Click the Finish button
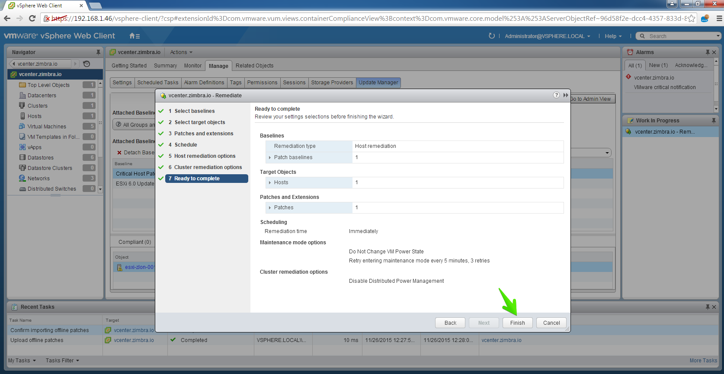The image size is (724, 374). point(518,323)
